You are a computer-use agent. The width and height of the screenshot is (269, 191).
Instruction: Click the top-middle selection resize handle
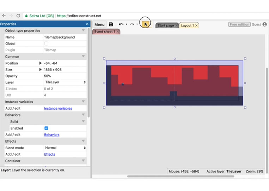pos(175,59)
